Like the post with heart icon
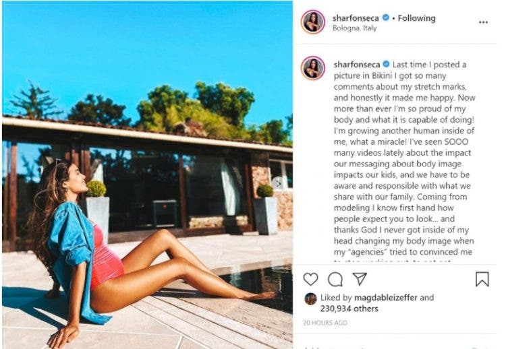Screen dimensions: 506x349 [311, 279]
